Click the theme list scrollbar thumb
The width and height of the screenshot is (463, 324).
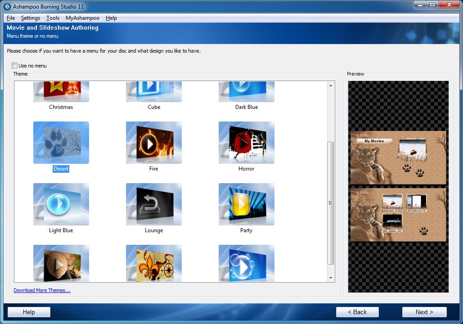[331, 203]
